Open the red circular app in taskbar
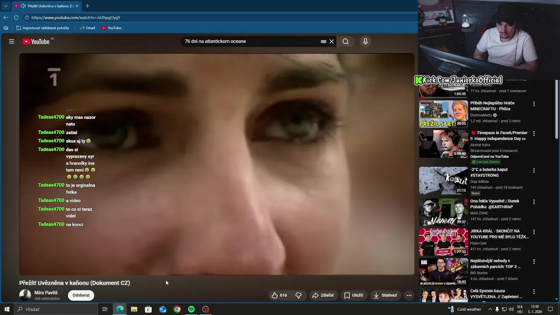Screen dimensions: 560x315 click(206, 309)
